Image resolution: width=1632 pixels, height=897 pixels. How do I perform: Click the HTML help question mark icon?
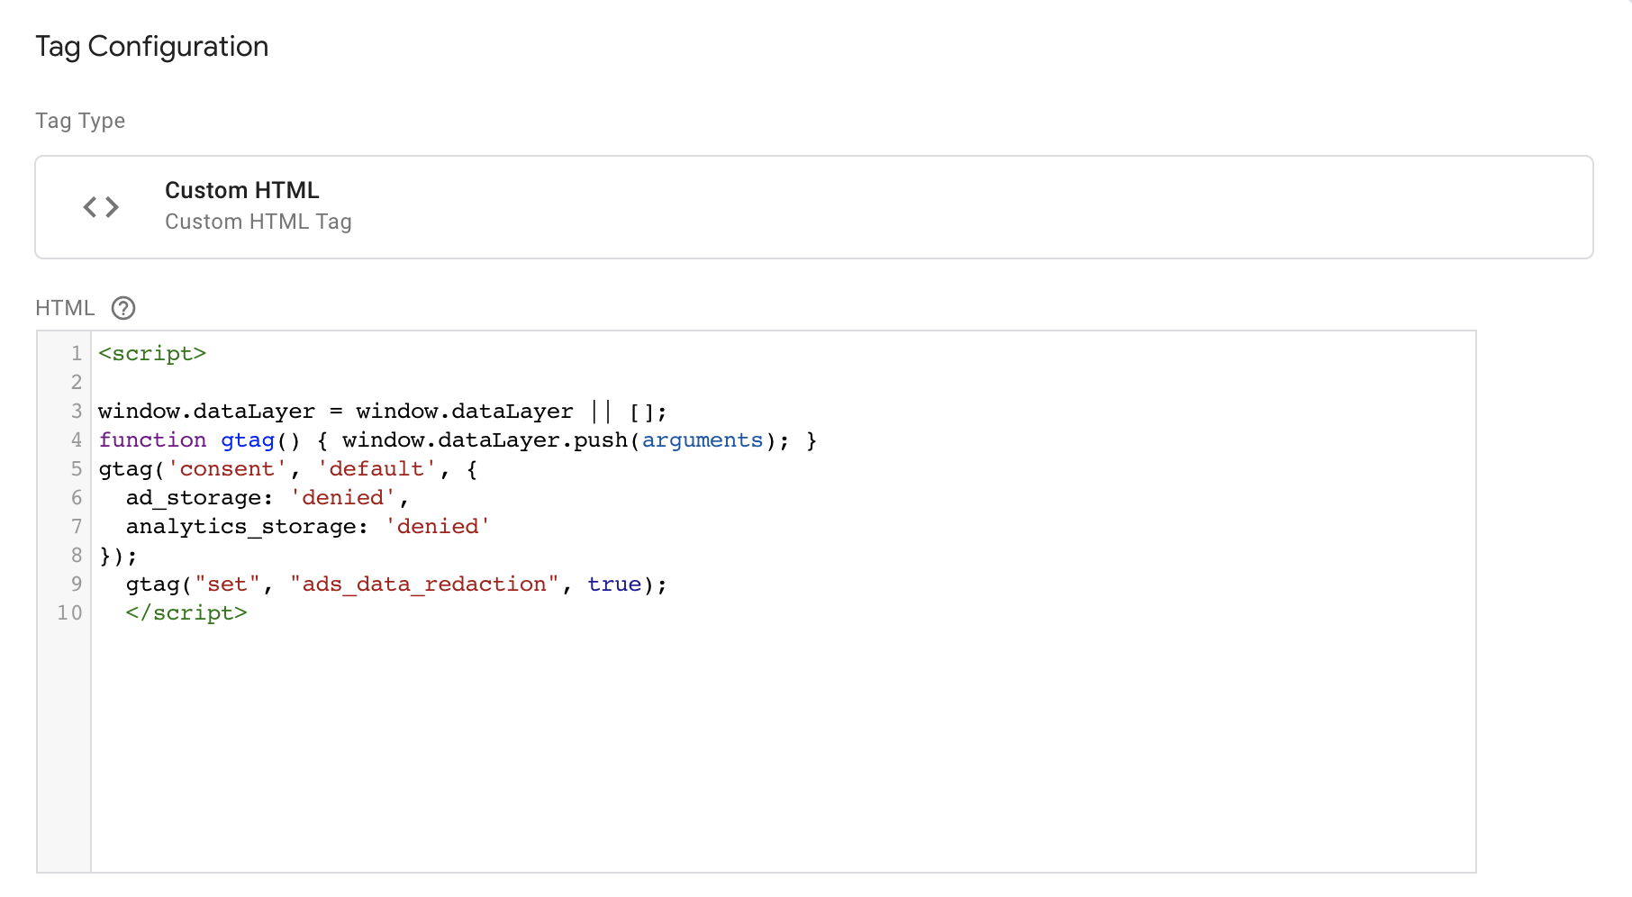123,308
